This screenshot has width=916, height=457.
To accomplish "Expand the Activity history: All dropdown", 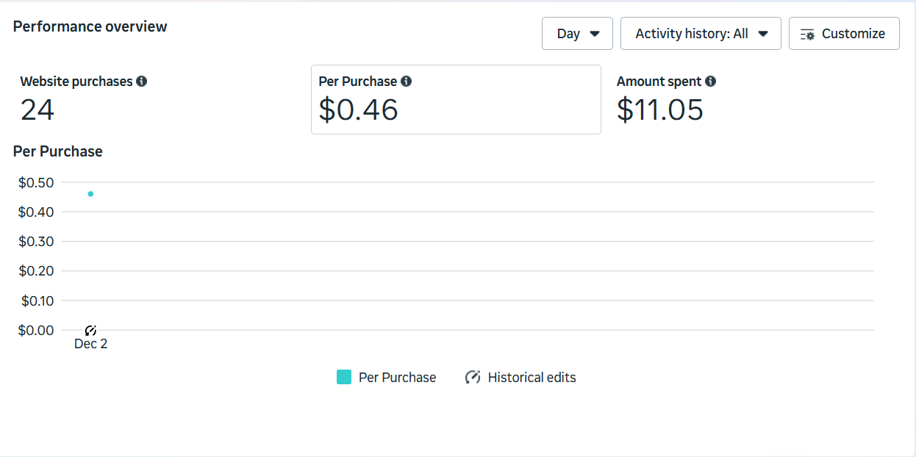I will coord(700,34).
